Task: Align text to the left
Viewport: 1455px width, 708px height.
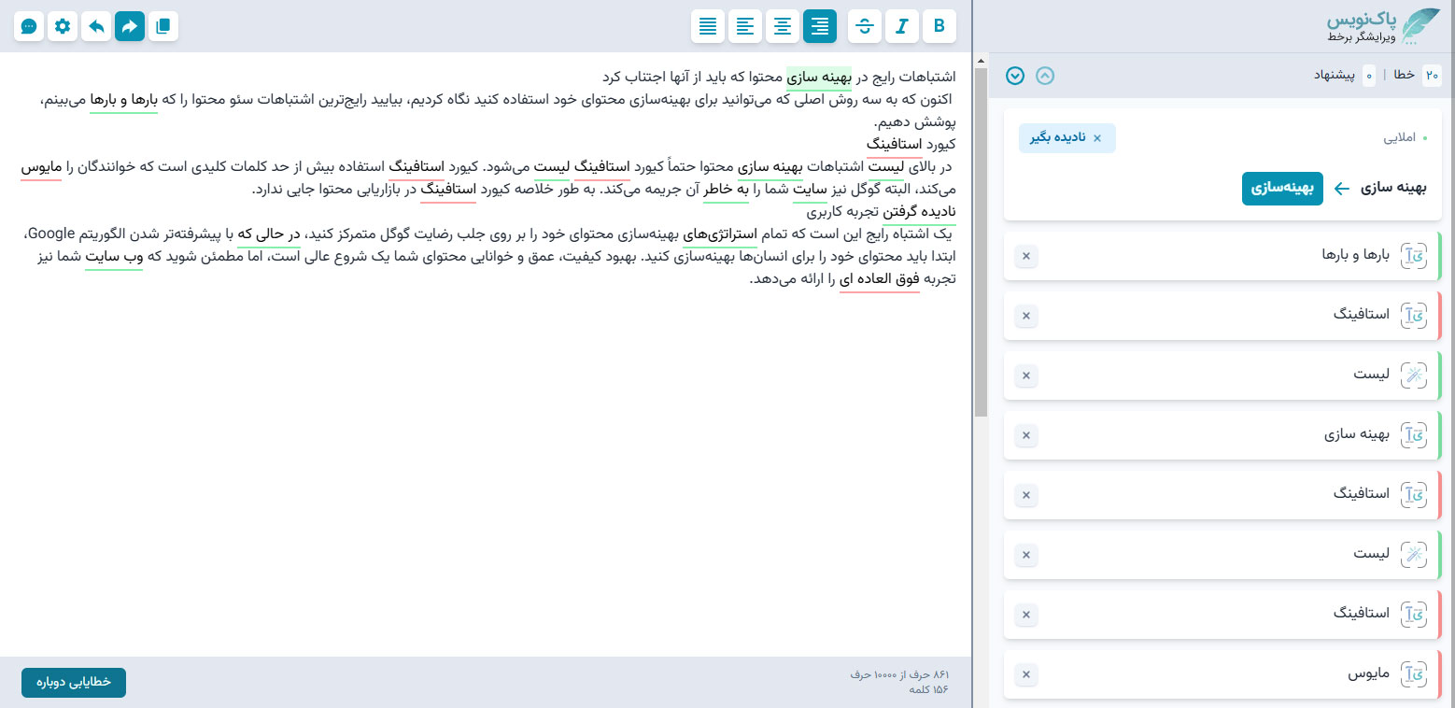Action: [745, 26]
